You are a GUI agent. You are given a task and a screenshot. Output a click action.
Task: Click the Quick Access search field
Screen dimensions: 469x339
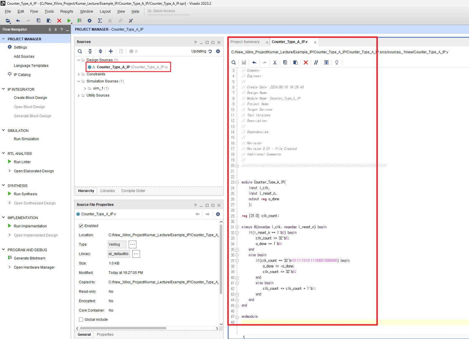(x=169, y=11)
